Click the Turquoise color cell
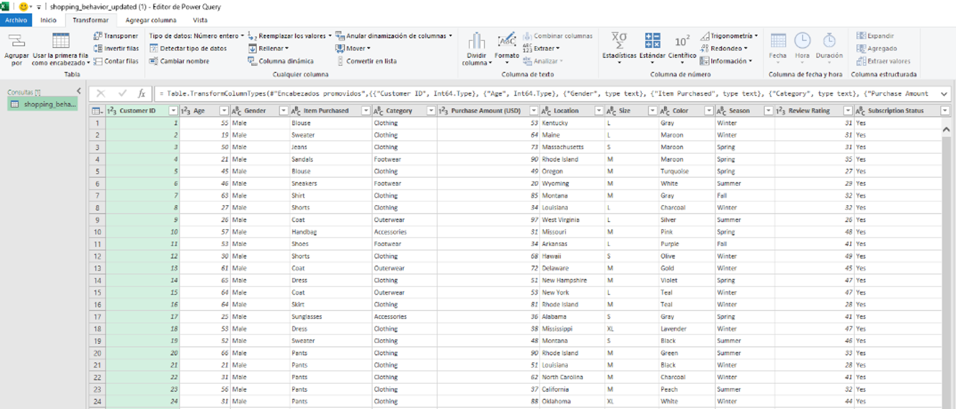The image size is (956, 409). [686, 171]
